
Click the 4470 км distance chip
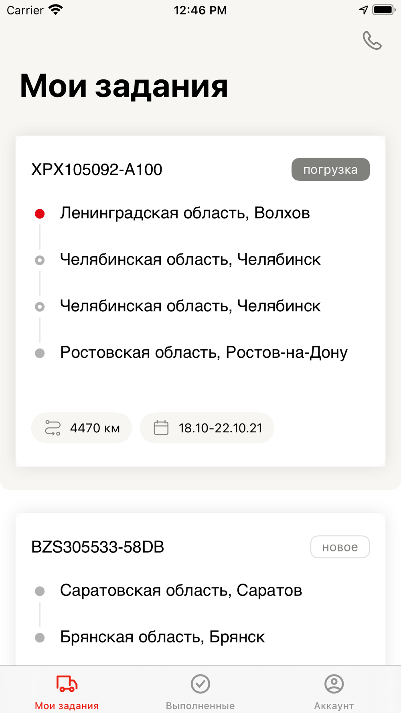point(81,428)
